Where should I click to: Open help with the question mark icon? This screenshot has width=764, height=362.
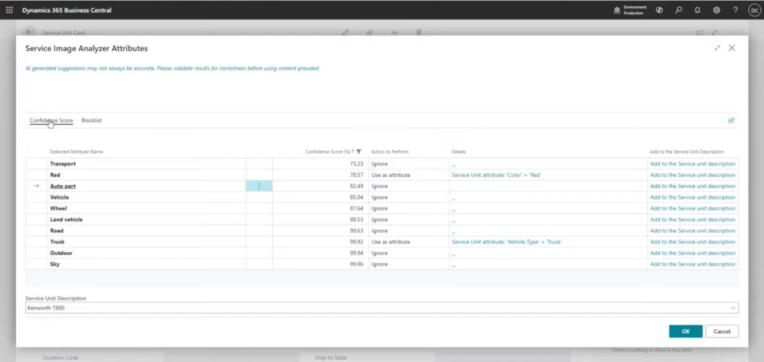click(x=736, y=10)
